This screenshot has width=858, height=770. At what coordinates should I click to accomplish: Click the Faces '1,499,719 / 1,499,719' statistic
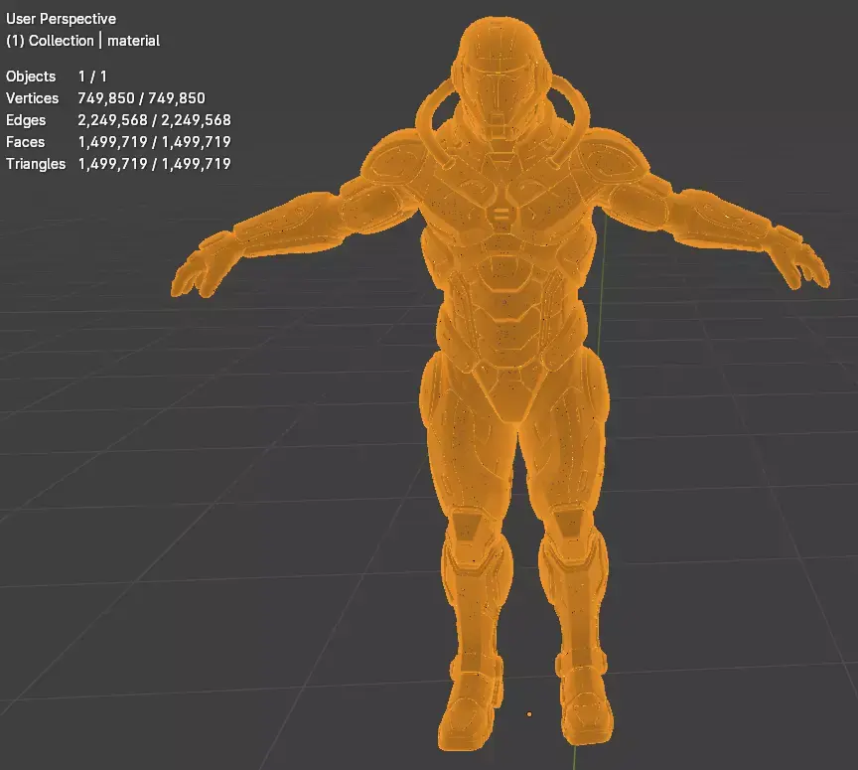pyautogui.click(x=154, y=142)
